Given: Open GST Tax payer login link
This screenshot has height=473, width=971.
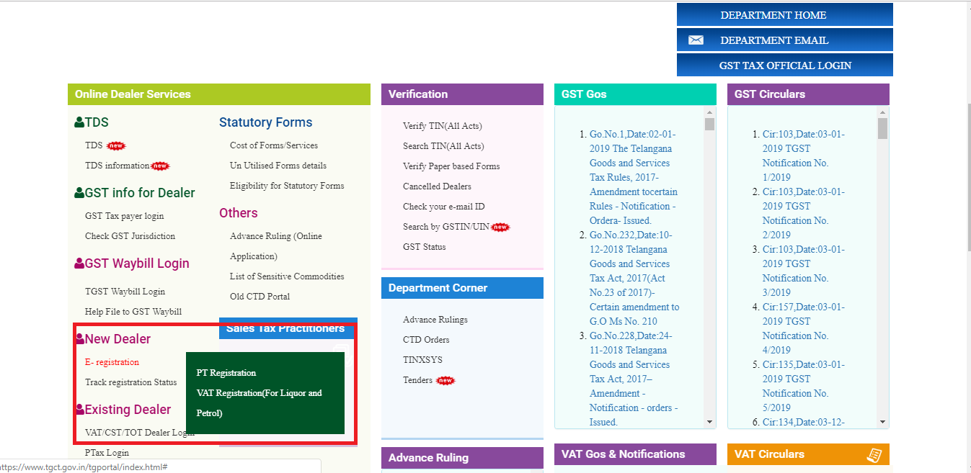Looking at the screenshot, I should click(124, 216).
